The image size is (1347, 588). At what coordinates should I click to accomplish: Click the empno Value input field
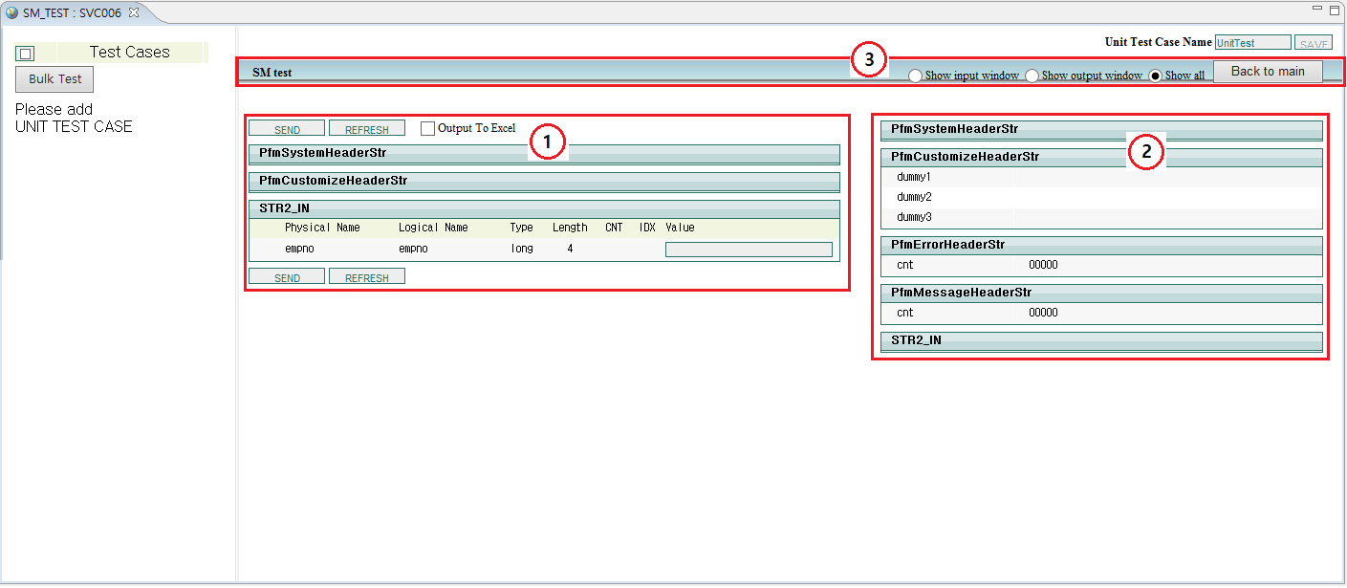(749, 250)
